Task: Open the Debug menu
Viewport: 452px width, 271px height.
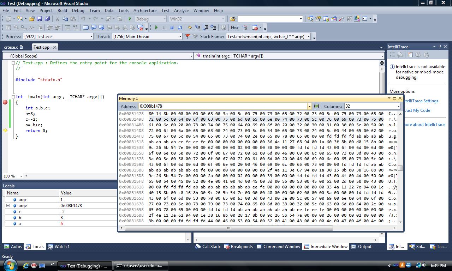Action: pos(78,11)
